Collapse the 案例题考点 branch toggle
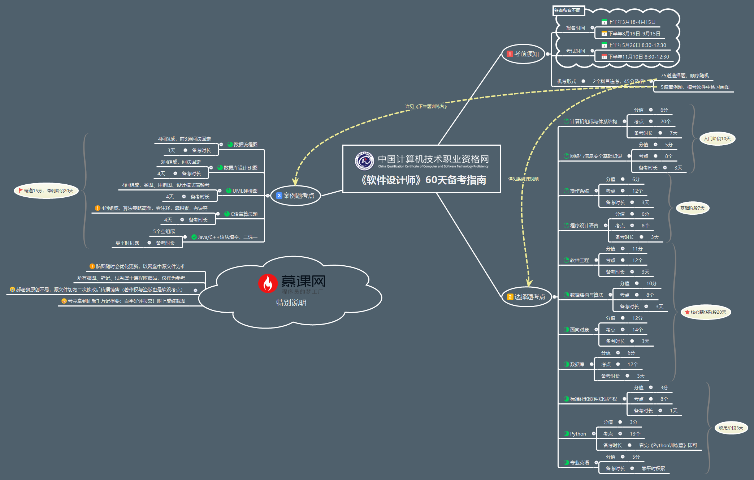The width and height of the screenshot is (754, 480). 268,196
